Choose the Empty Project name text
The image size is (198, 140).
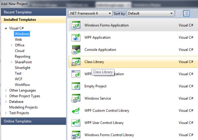pyautogui.click(x=95, y=86)
